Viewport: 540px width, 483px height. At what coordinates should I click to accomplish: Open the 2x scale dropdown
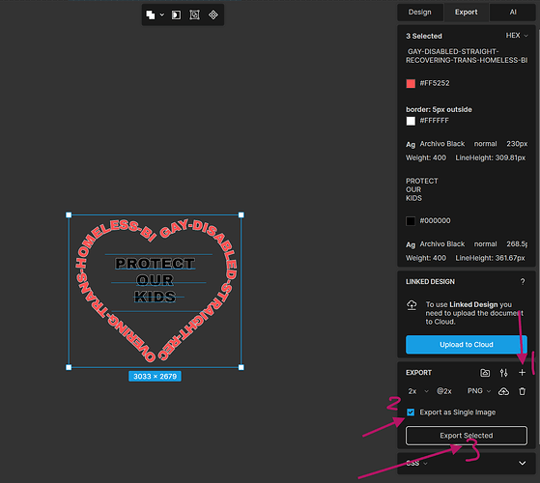pos(418,391)
